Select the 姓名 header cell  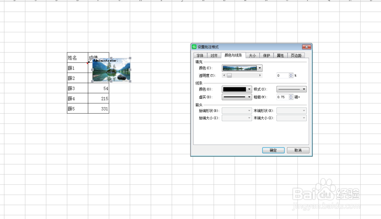tap(77, 58)
